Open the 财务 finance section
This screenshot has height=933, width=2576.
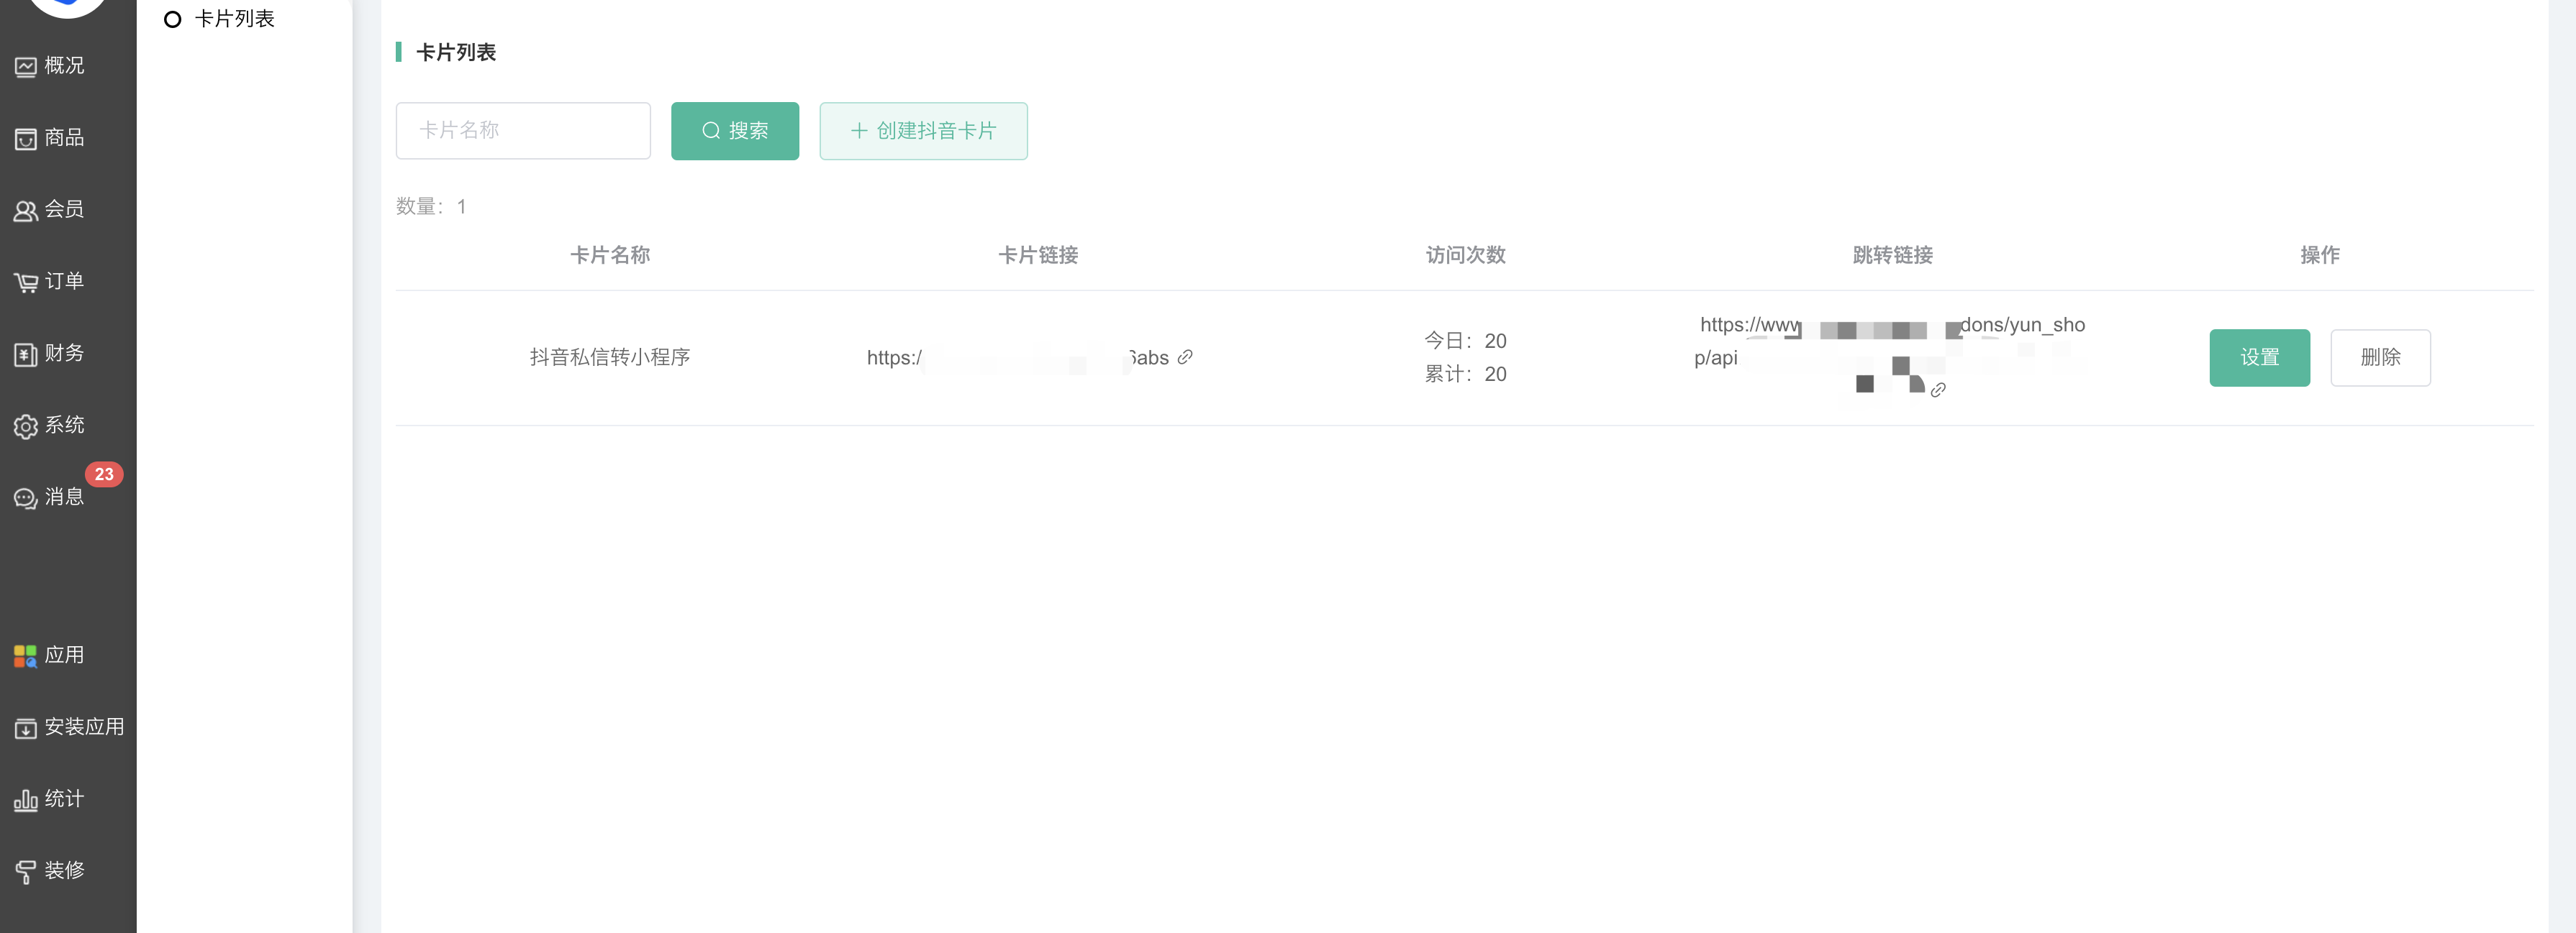tap(50, 354)
